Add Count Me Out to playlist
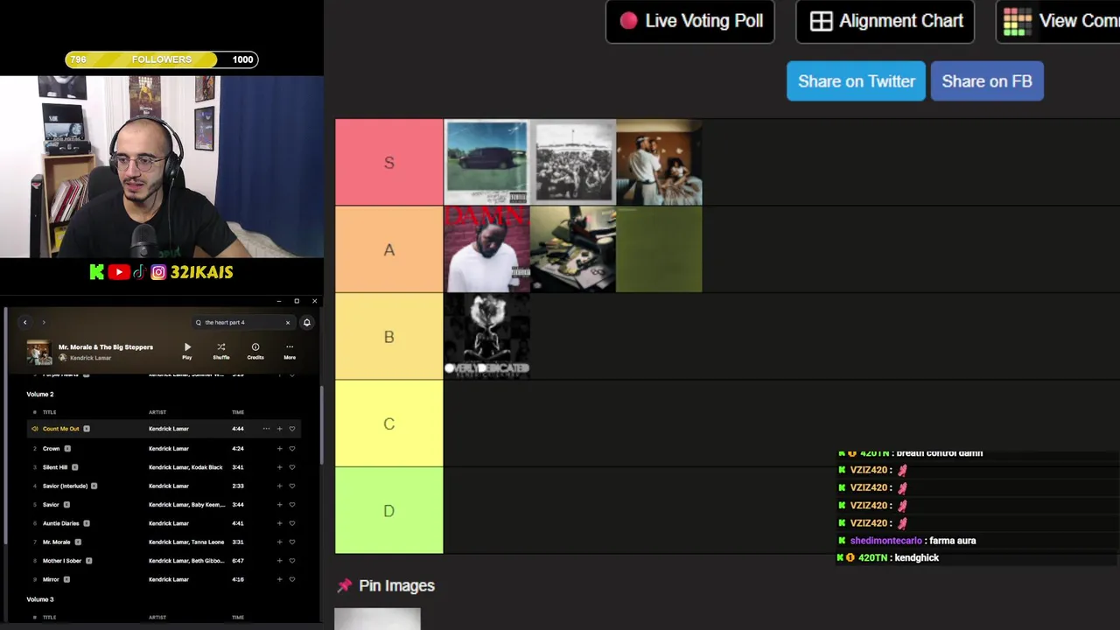This screenshot has height=630, width=1120. pyautogui.click(x=279, y=429)
